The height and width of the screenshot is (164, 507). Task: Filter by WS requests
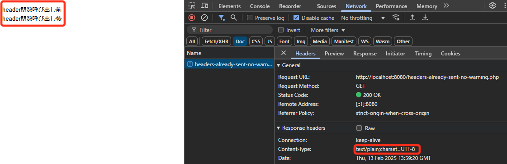pos(365,41)
